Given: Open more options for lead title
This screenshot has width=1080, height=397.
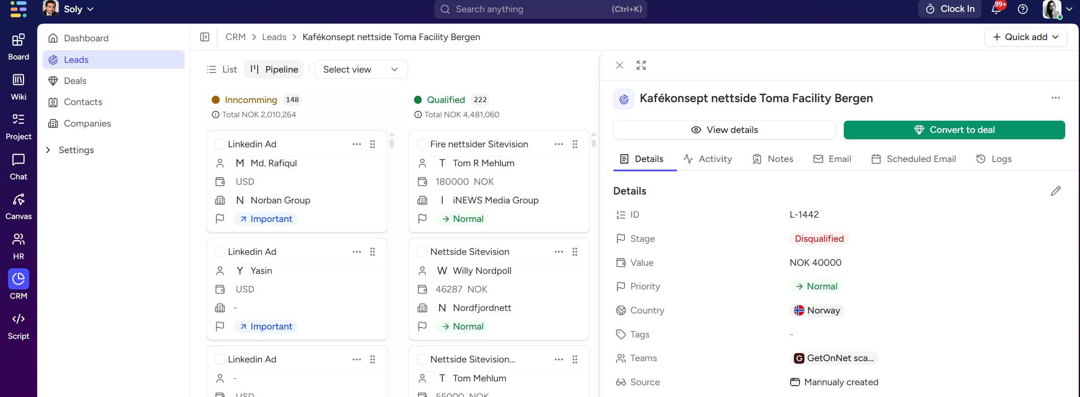Looking at the screenshot, I should (x=1055, y=98).
